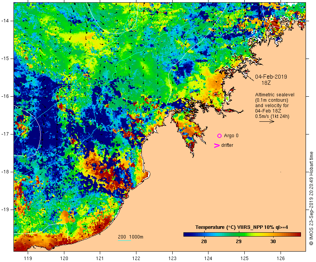Click the latitude axis label -14
This screenshot has width=316, height=262.
click(x=5, y=21)
